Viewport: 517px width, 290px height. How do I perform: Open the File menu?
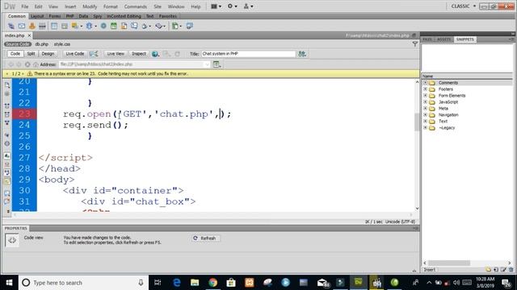click(25, 6)
